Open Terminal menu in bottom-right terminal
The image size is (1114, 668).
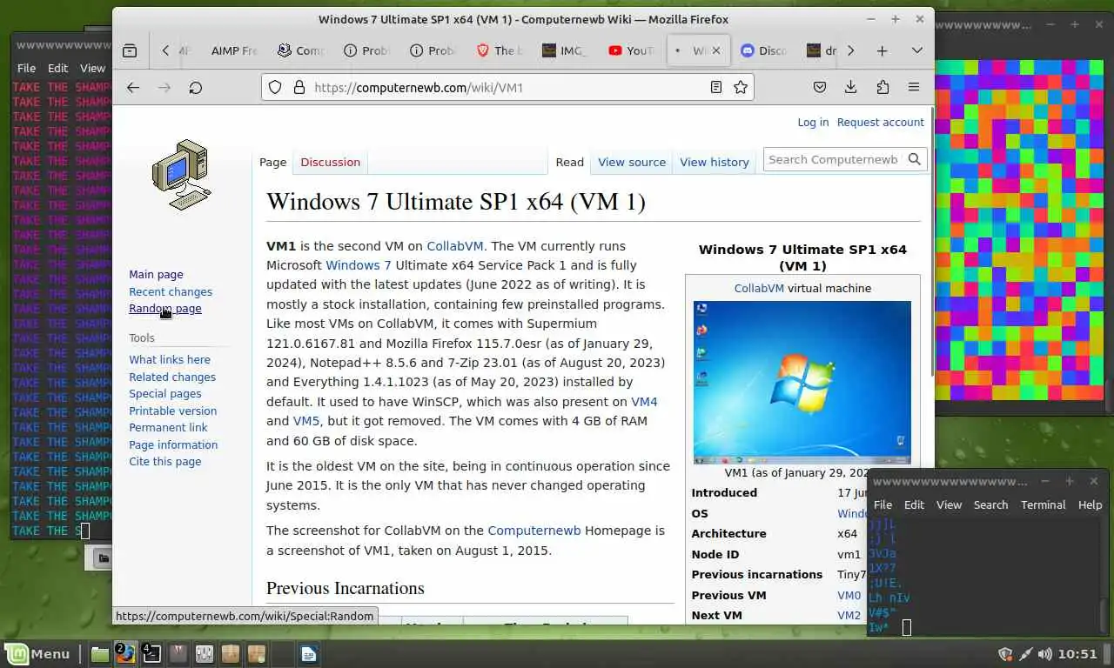[x=1043, y=504]
